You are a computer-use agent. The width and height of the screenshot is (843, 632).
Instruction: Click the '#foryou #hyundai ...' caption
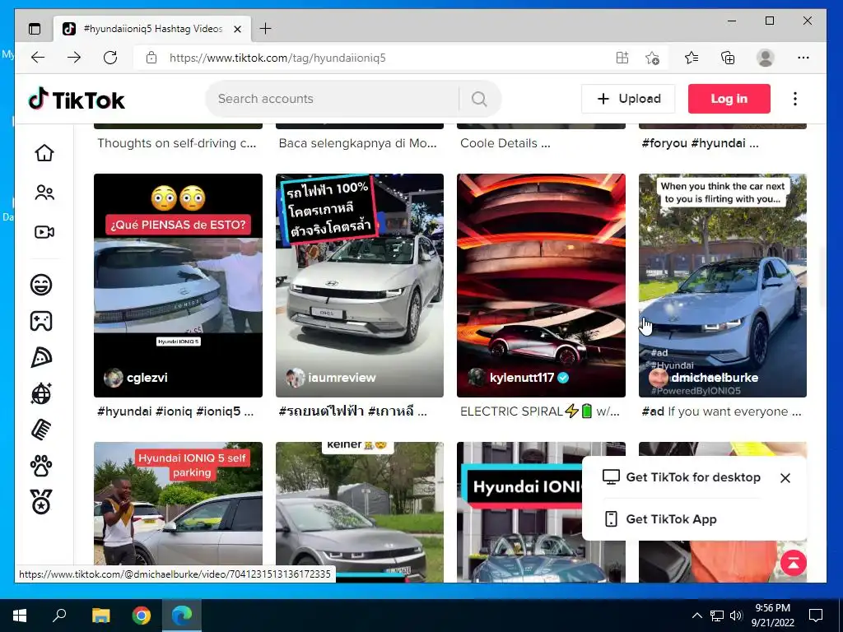[700, 143]
